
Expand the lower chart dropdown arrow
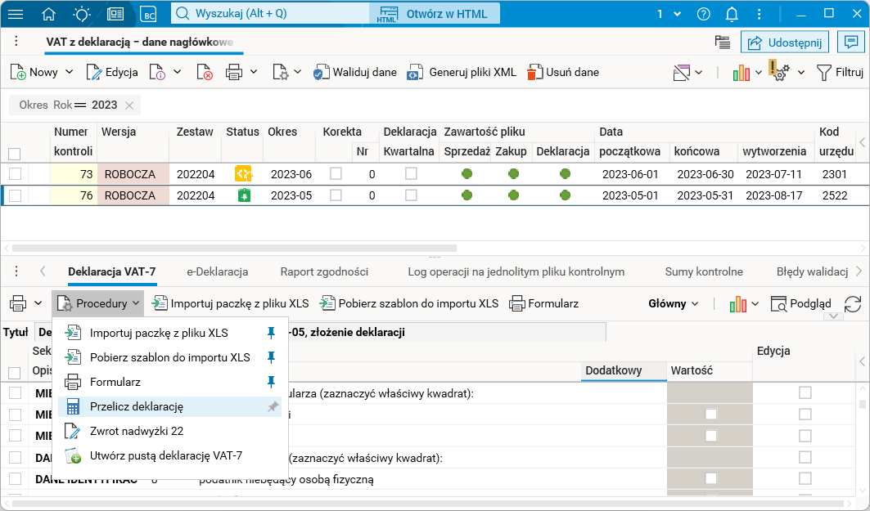point(755,303)
